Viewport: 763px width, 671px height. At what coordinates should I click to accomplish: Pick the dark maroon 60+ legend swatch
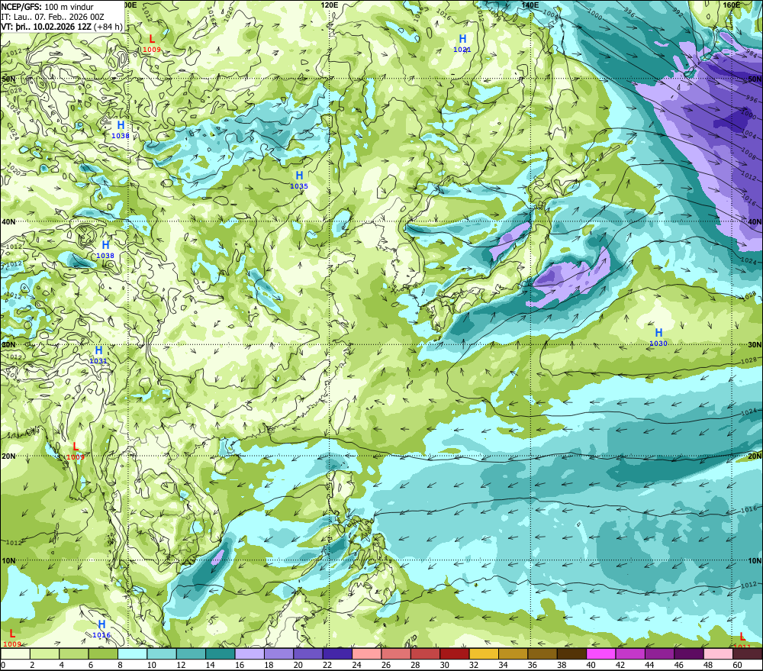[x=748, y=653]
